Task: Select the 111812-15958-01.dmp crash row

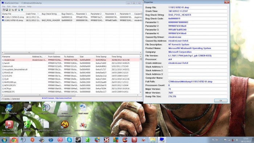Action: tap(72, 17)
